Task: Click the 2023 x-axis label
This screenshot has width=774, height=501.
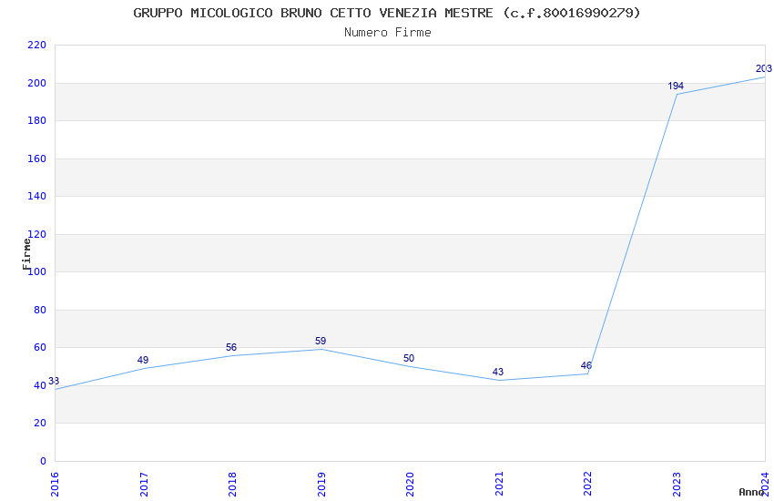Action: coord(677,485)
